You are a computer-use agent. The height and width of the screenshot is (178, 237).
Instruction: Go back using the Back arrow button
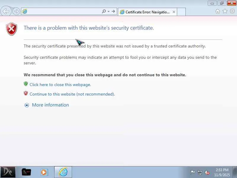tap(6, 11)
